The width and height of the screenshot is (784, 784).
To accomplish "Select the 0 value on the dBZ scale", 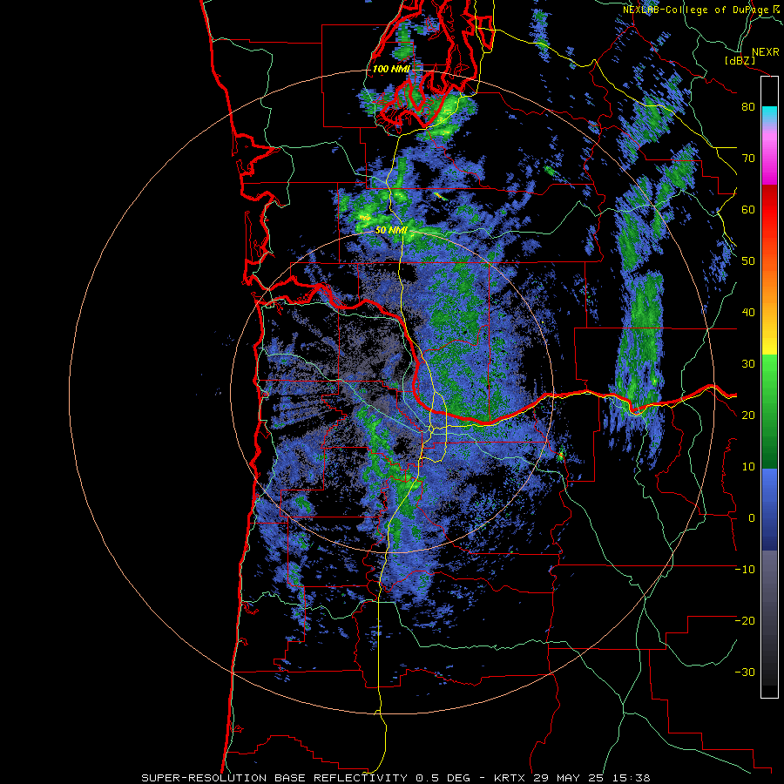I will coord(752,518).
